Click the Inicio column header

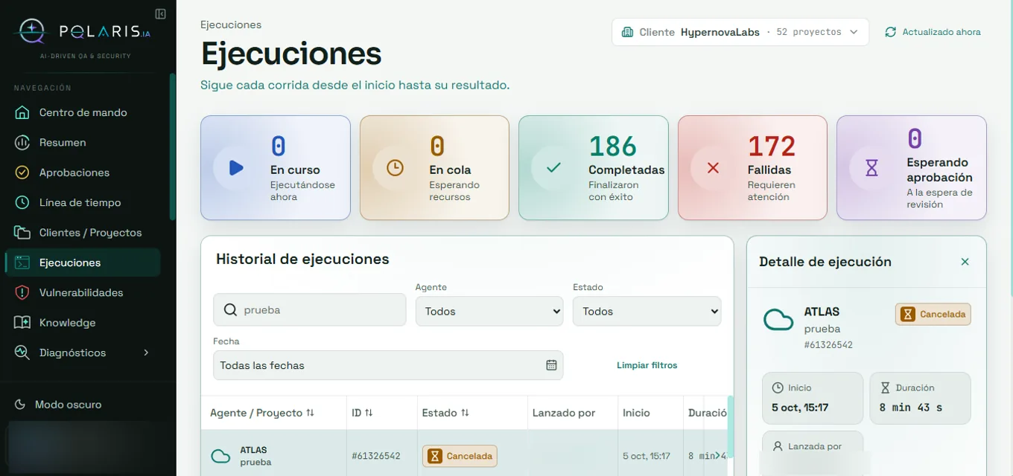[x=636, y=413]
